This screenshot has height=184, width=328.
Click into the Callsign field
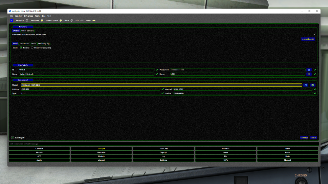tap(91, 89)
